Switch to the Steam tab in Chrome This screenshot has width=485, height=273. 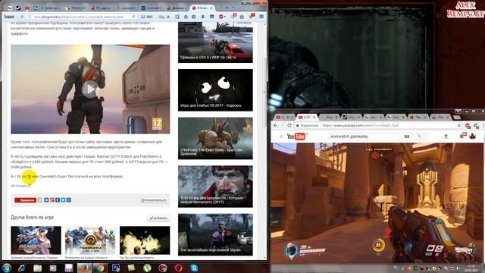click(352, 118)
